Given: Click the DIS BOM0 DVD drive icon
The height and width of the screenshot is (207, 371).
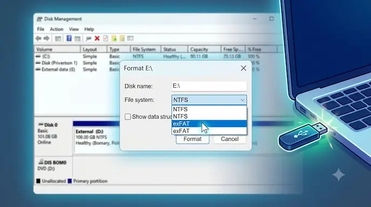Looking at the screenshot, I should pos(41,162).
